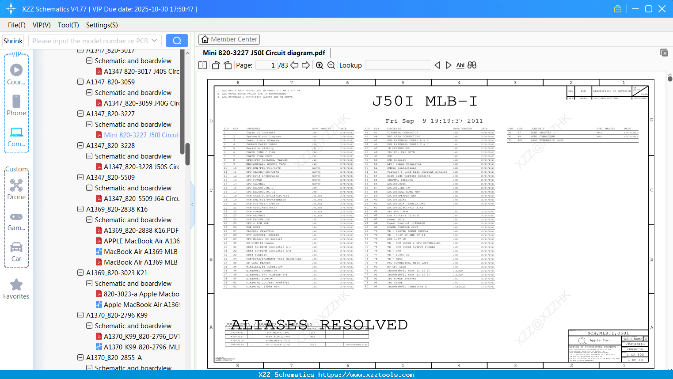Toggle the Abi match-case option
This screenshot has width=673, height=379.
pos(460,65)
